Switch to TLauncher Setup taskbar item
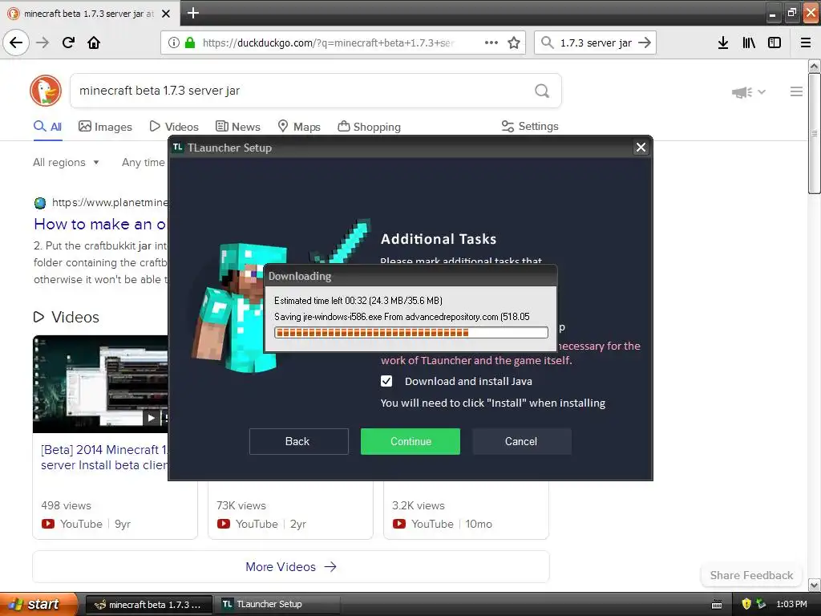The height and width of the screenshot is (616, 821). [x=277, y=605]
